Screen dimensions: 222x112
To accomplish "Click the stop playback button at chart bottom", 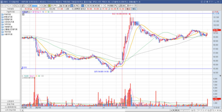I will [176, 110].
